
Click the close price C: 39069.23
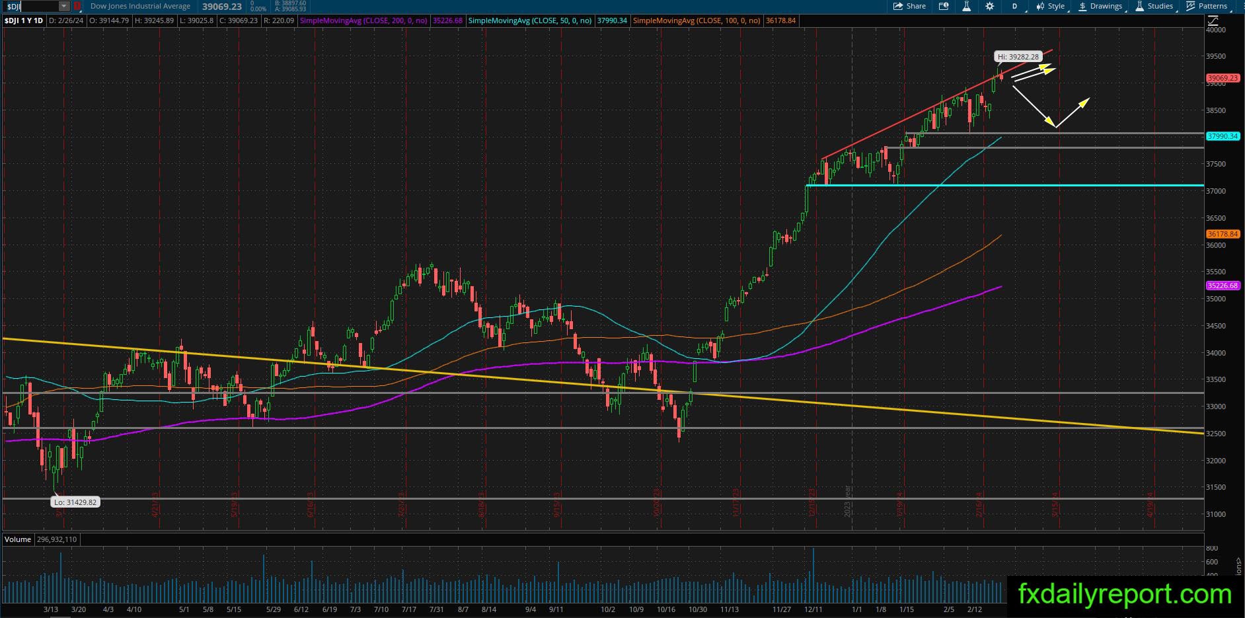238,20
